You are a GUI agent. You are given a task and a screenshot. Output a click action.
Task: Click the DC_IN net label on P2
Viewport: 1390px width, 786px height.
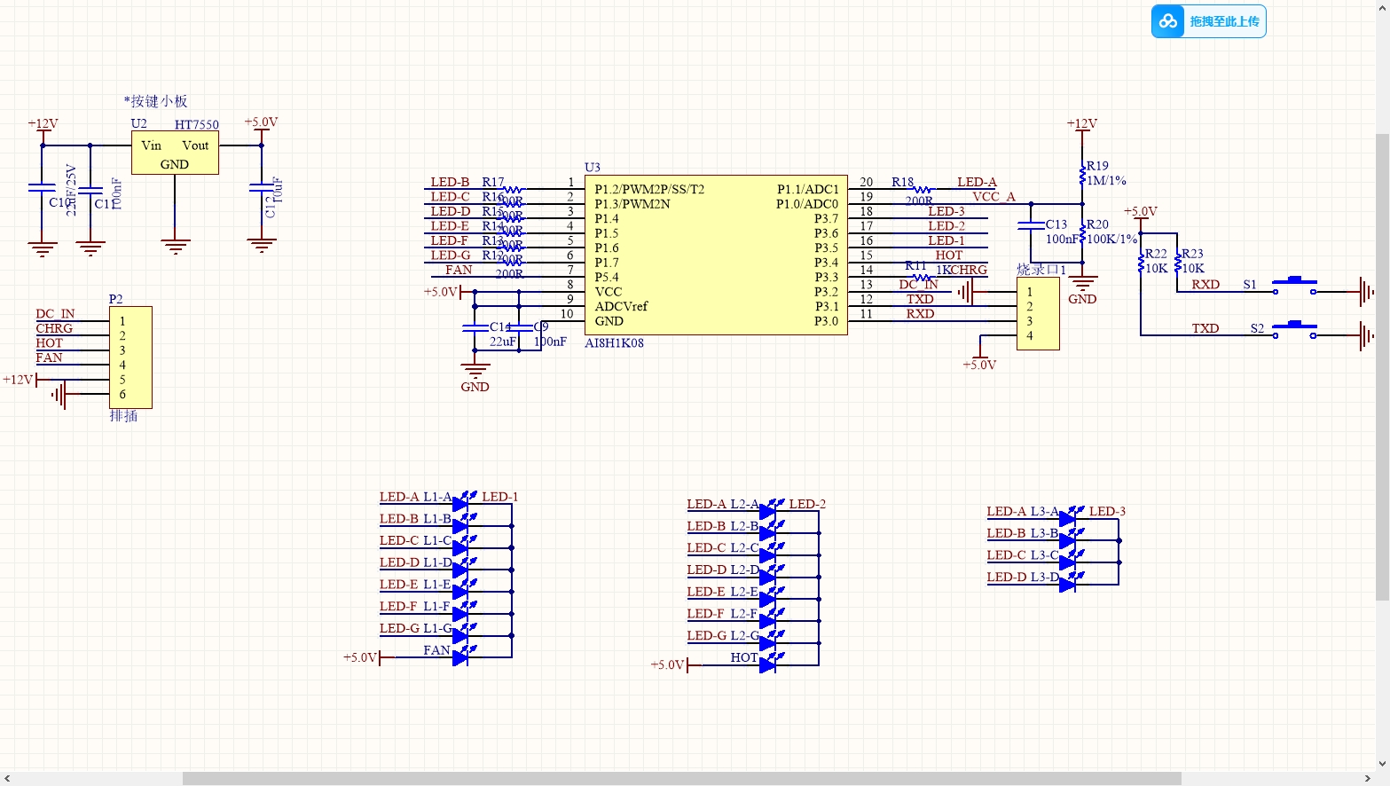[x=55, y=314]
